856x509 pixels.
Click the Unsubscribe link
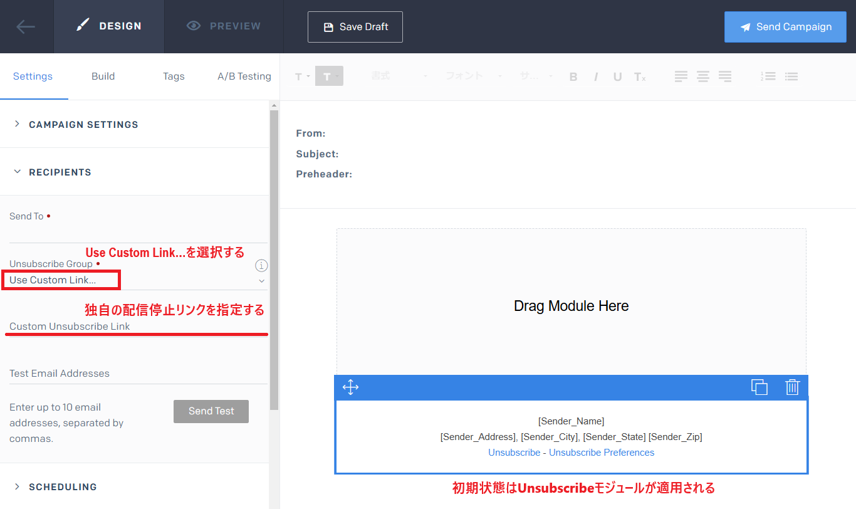[514, 453]
